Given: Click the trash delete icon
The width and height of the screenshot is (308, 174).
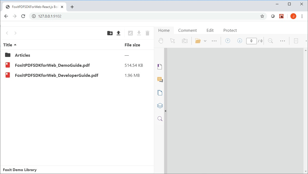Looking at the screenshot, I should coord(147,33).
